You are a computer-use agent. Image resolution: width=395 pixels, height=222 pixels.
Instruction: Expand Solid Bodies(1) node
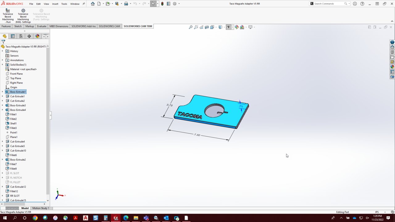pos(2,65)
